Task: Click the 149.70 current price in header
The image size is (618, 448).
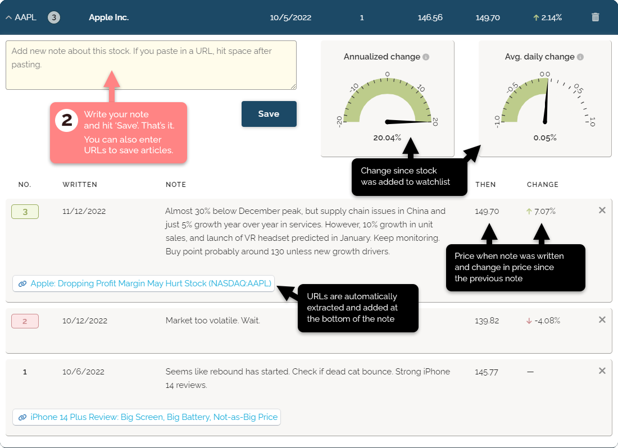Action: 488,17
